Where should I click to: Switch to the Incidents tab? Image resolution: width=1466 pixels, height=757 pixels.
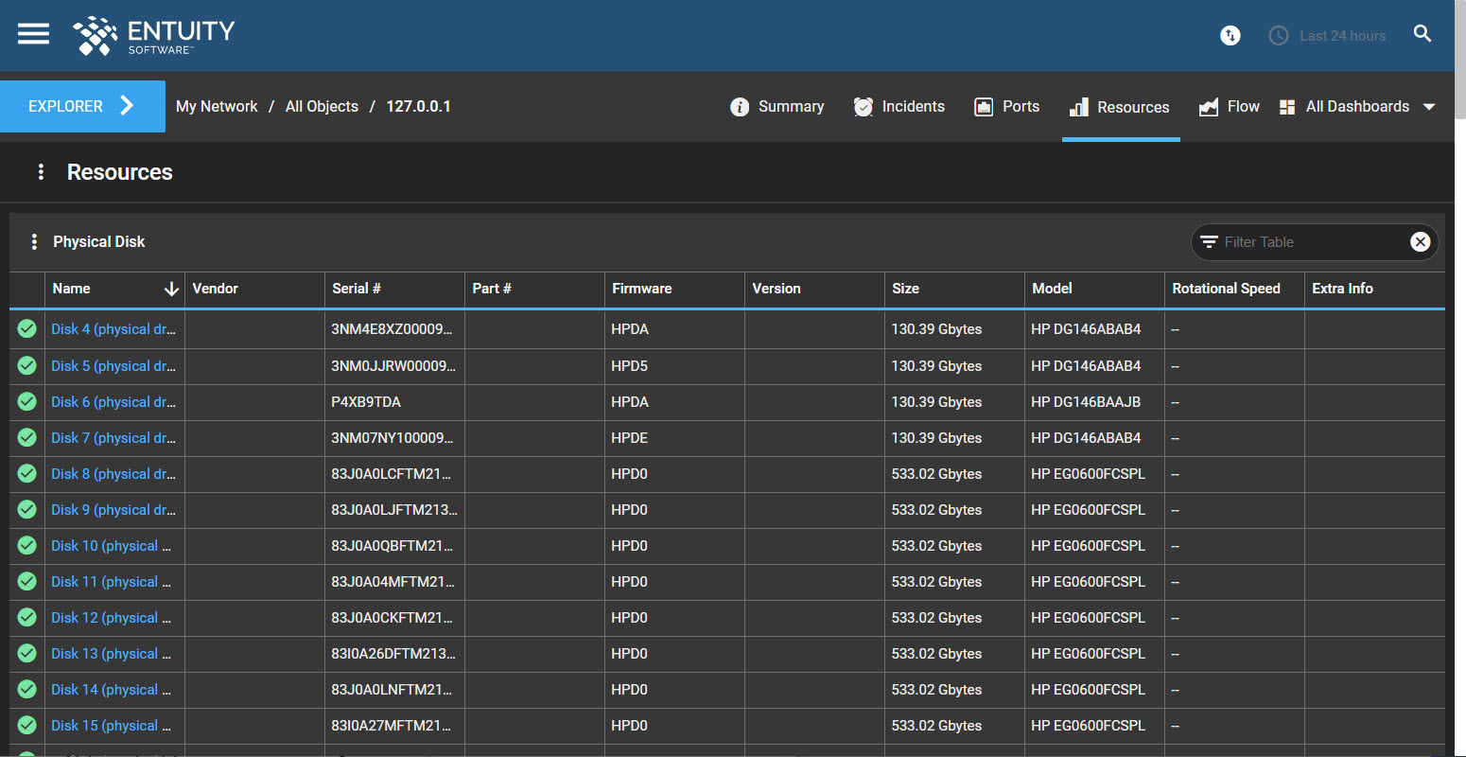tap(899, 107)
